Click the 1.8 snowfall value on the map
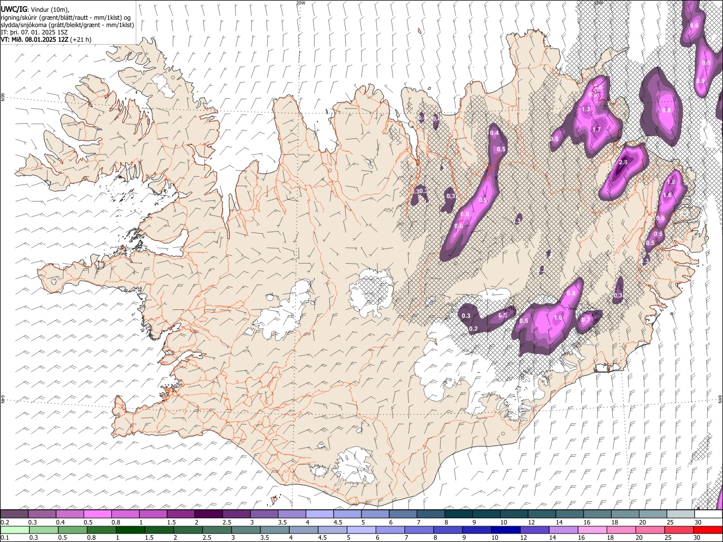Screen dimensions: 723x542 coord(671,182)
